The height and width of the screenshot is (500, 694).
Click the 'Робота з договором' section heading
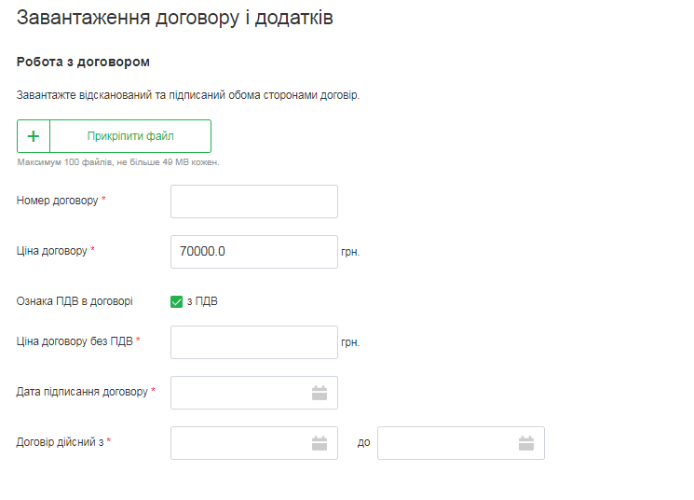84,62
